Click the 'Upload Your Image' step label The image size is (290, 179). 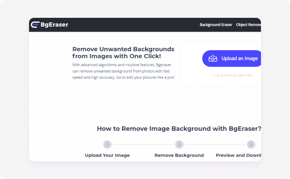tap(107, 155)
